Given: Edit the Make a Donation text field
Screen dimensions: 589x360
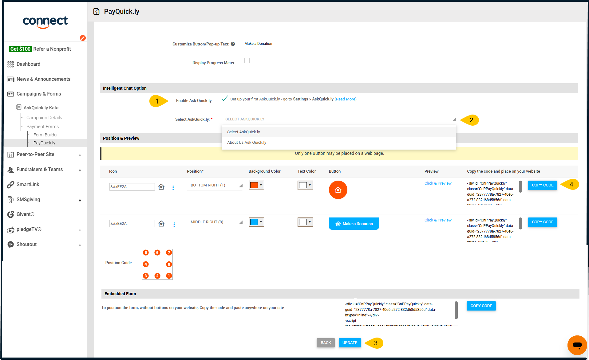Looking at the screenshot, I should [362, 44].
